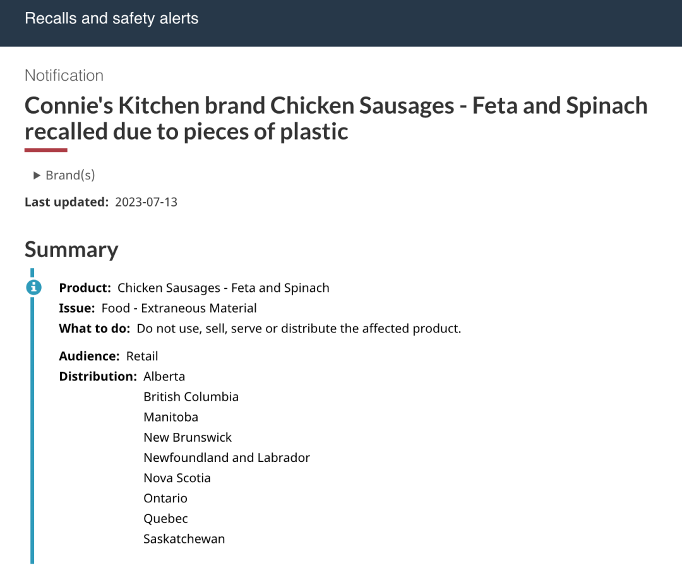Click the Summary section heading
682x575 pixels.
pyautogui.click(x=71, y=250)
